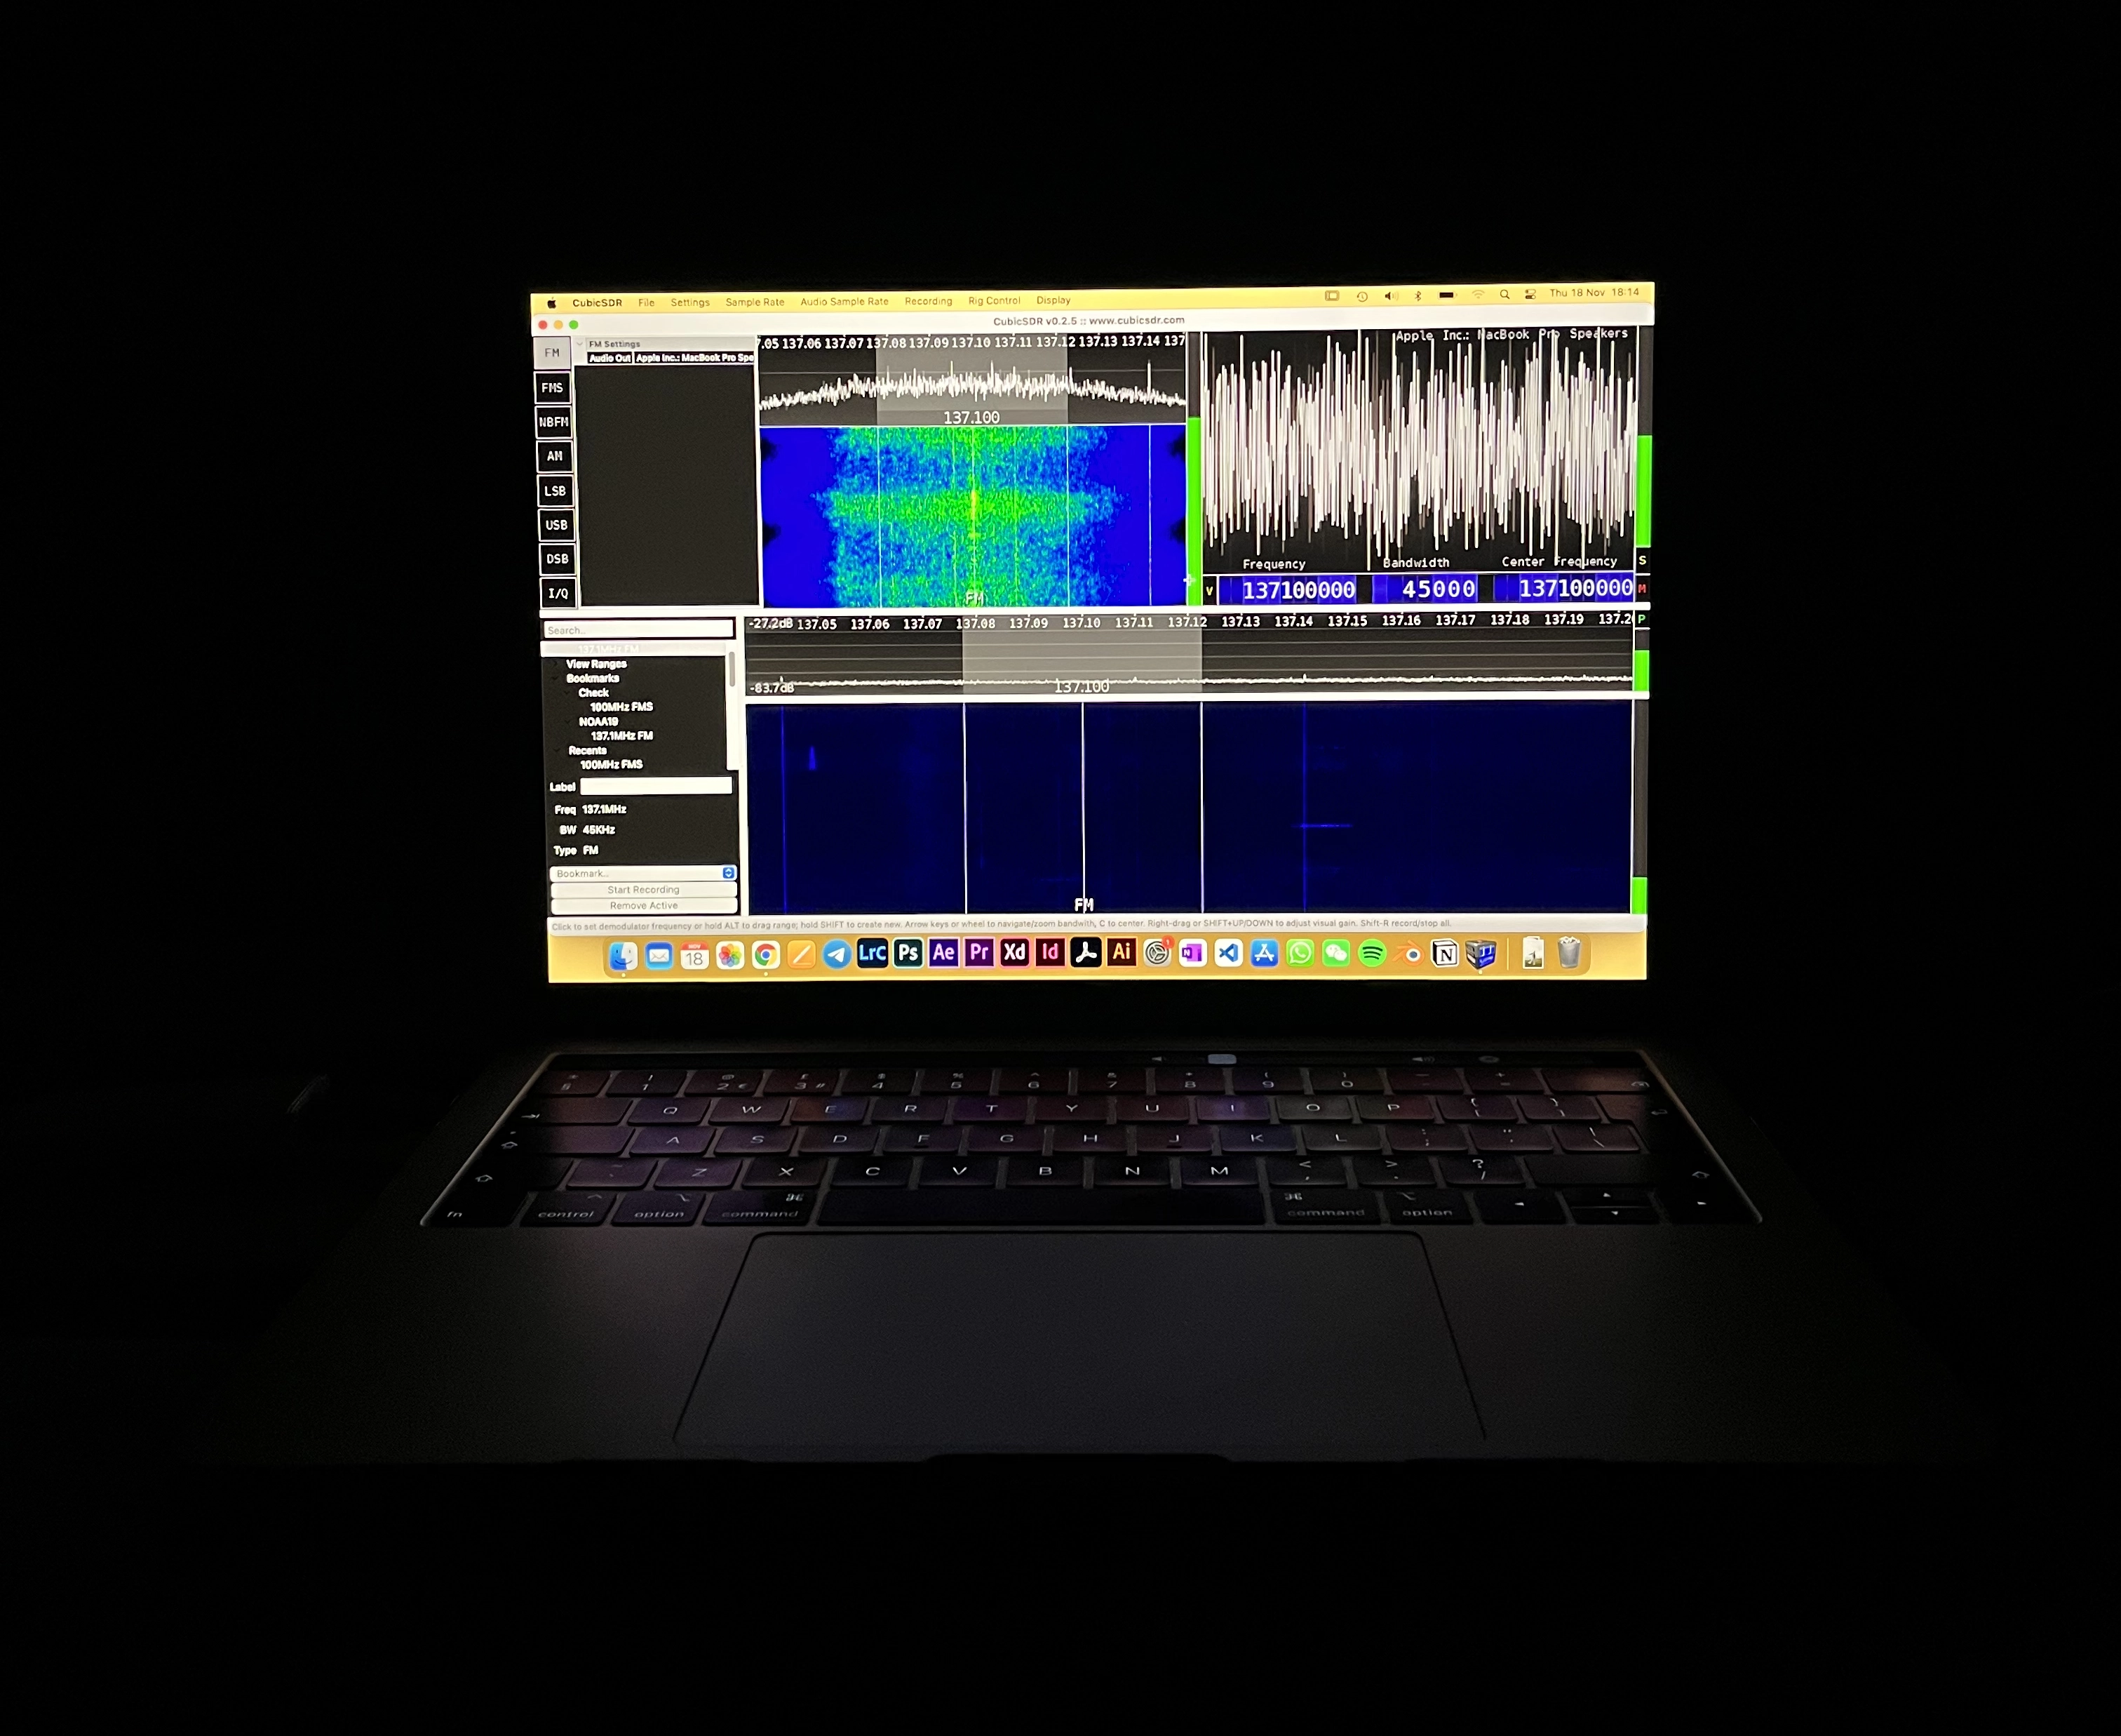Image resolution: width=2121 pixels, height=1736 pixels.
Task: Open Mail from the dock
Action: [x=659, y=956]
